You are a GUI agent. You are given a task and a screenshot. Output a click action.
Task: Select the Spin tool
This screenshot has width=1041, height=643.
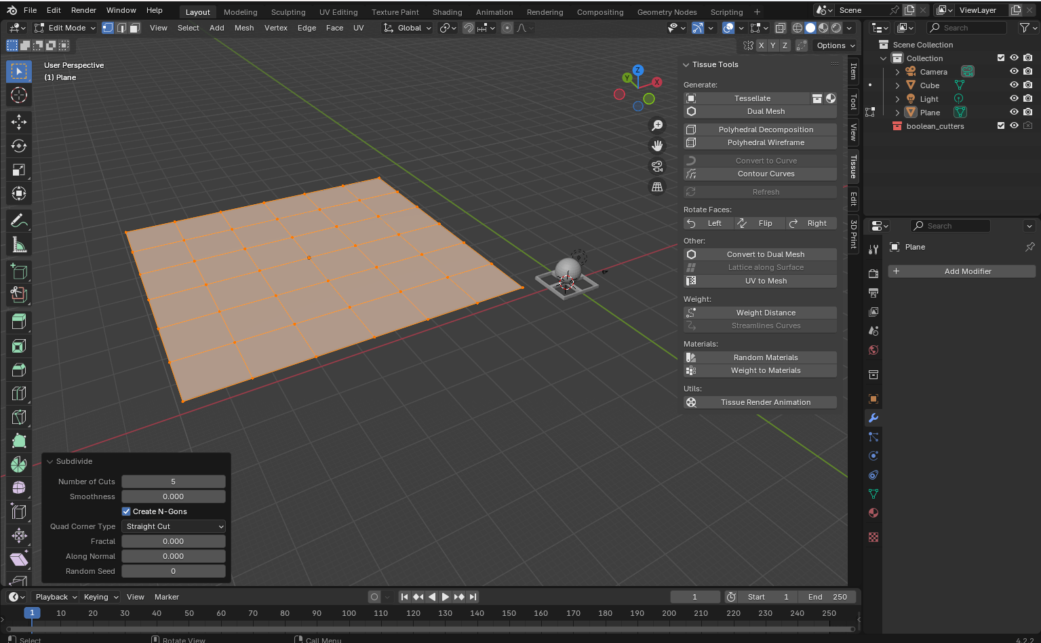tap(19, 465)
